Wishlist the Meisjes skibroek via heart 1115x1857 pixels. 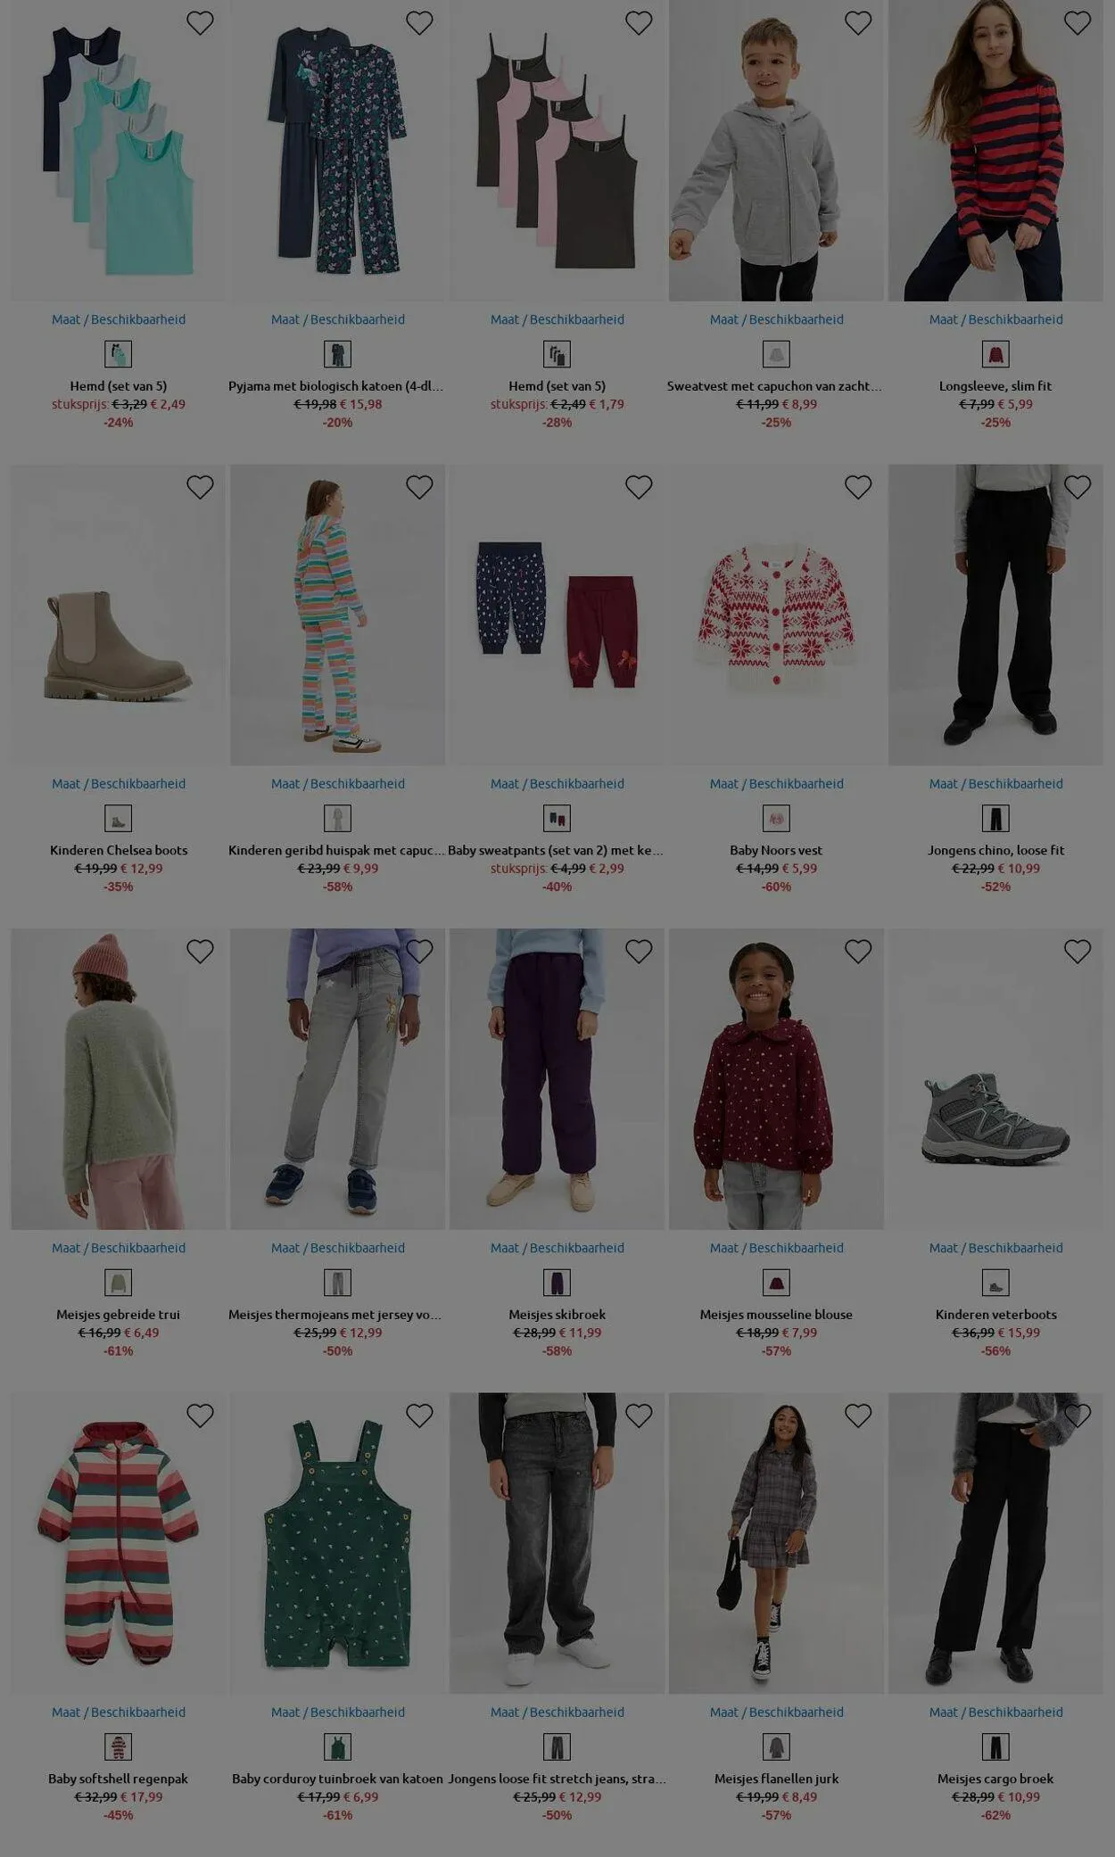(x=639, y=952)
